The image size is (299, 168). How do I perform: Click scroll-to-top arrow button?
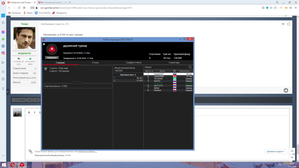[292, 151]
